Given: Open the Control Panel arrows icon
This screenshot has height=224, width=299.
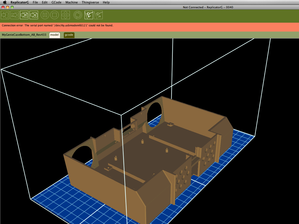Looking at the screenshot, I should click(x=65, y=15).
